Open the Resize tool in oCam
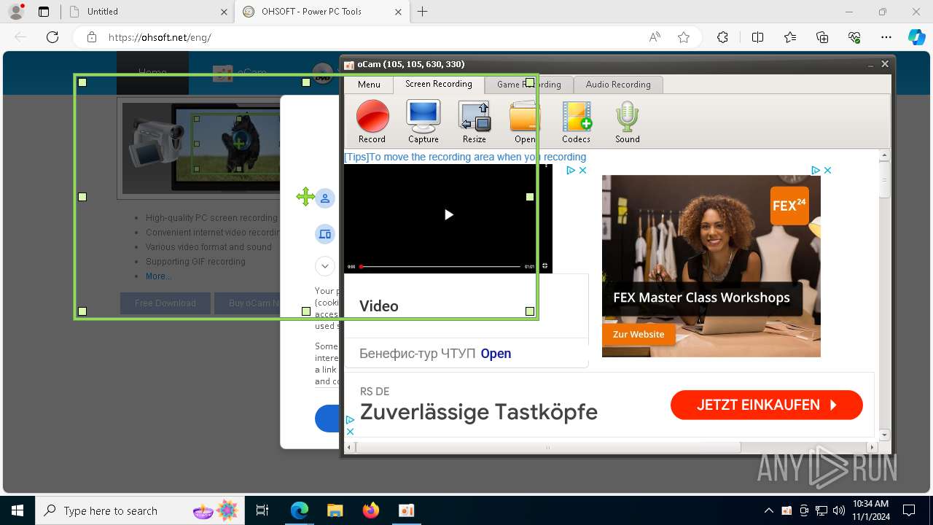The height and width of the screenshot is (525, 933). pos(475,121)
